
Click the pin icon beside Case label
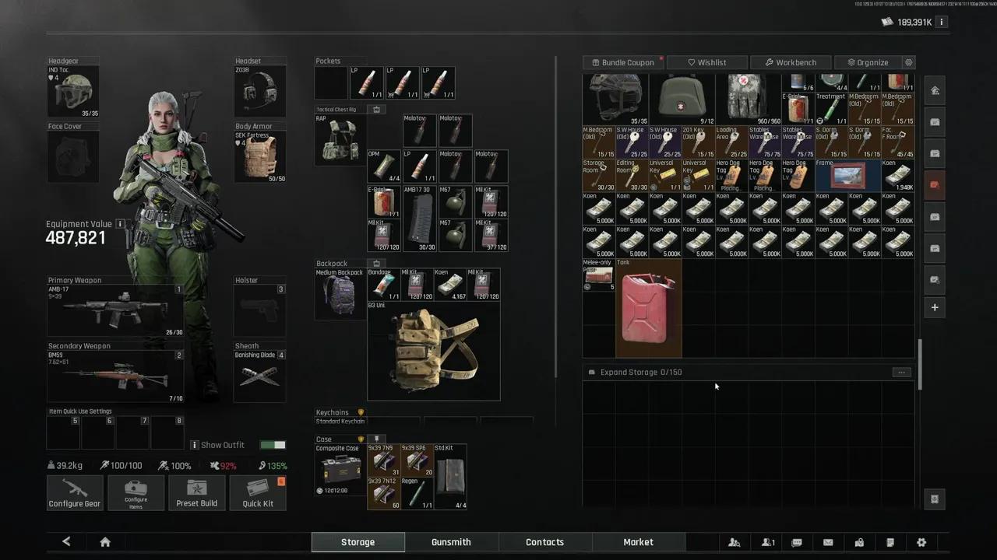coord(376,439)
